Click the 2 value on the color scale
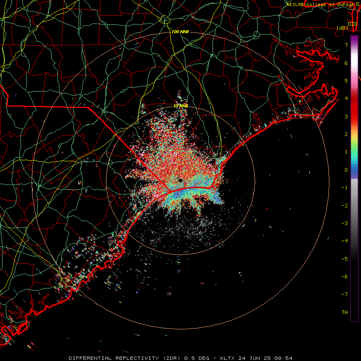 pyautogui.click(x=346, y=134)
